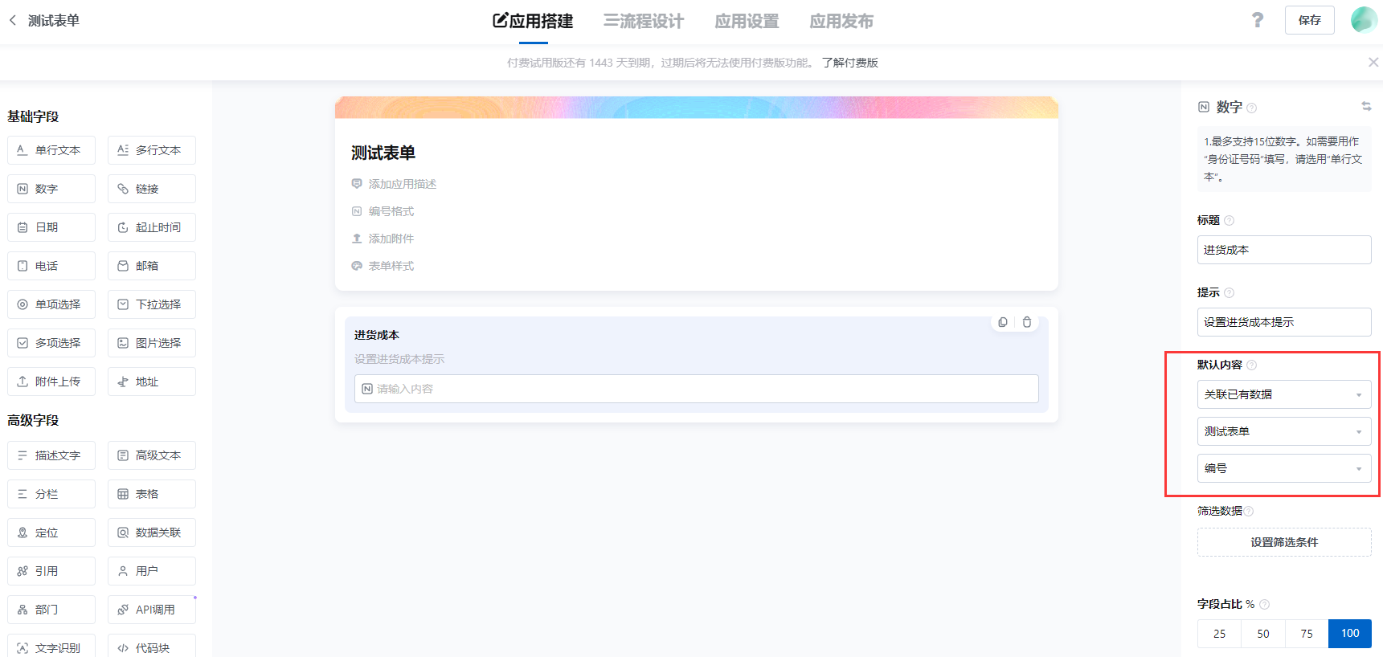Switch field type icon beside 数字

(1366, 106)
